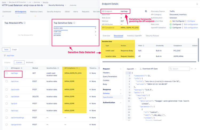Open the OpenAPI format dropdown
This screenshot has height=130, width=200.
[132, 69]
